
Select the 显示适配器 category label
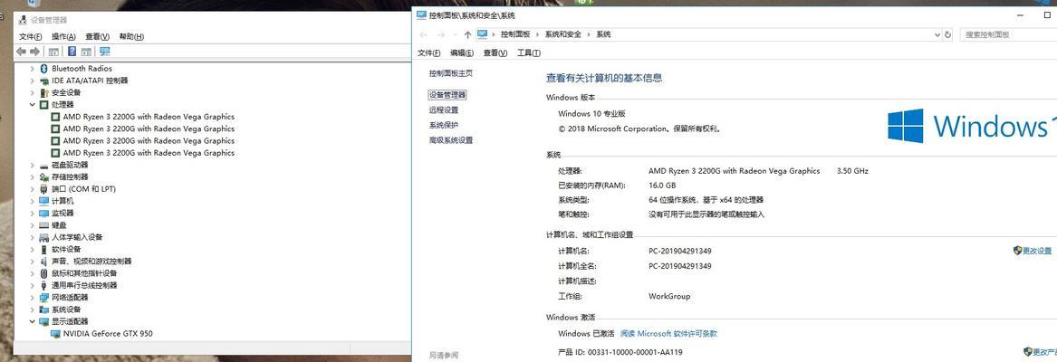(70, 321)
